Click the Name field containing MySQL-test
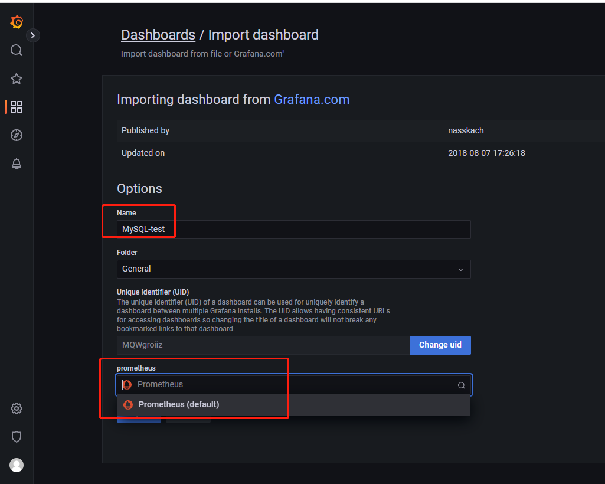 293,229
